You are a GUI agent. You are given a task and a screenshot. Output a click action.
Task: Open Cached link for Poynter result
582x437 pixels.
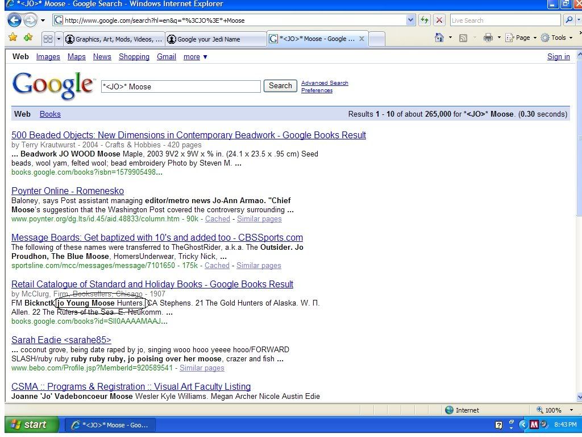(x=218, y=219)
